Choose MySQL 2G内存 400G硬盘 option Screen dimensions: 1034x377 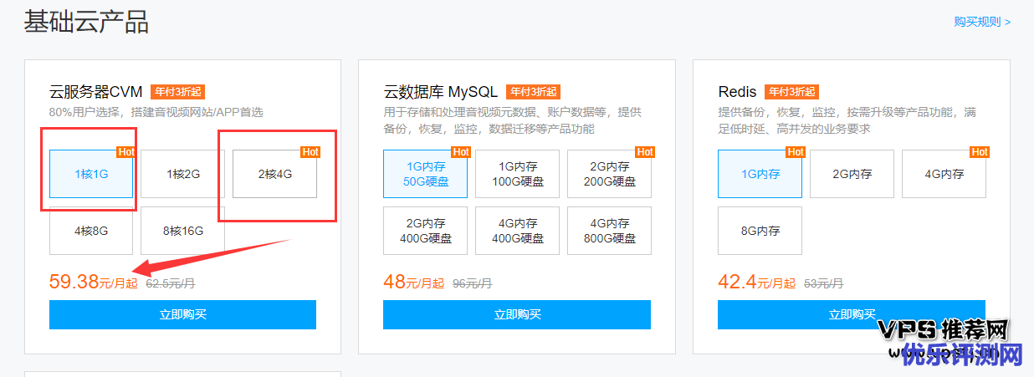click(425, 231)
